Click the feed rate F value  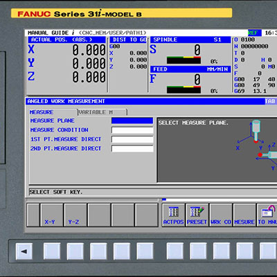point(197,80)
